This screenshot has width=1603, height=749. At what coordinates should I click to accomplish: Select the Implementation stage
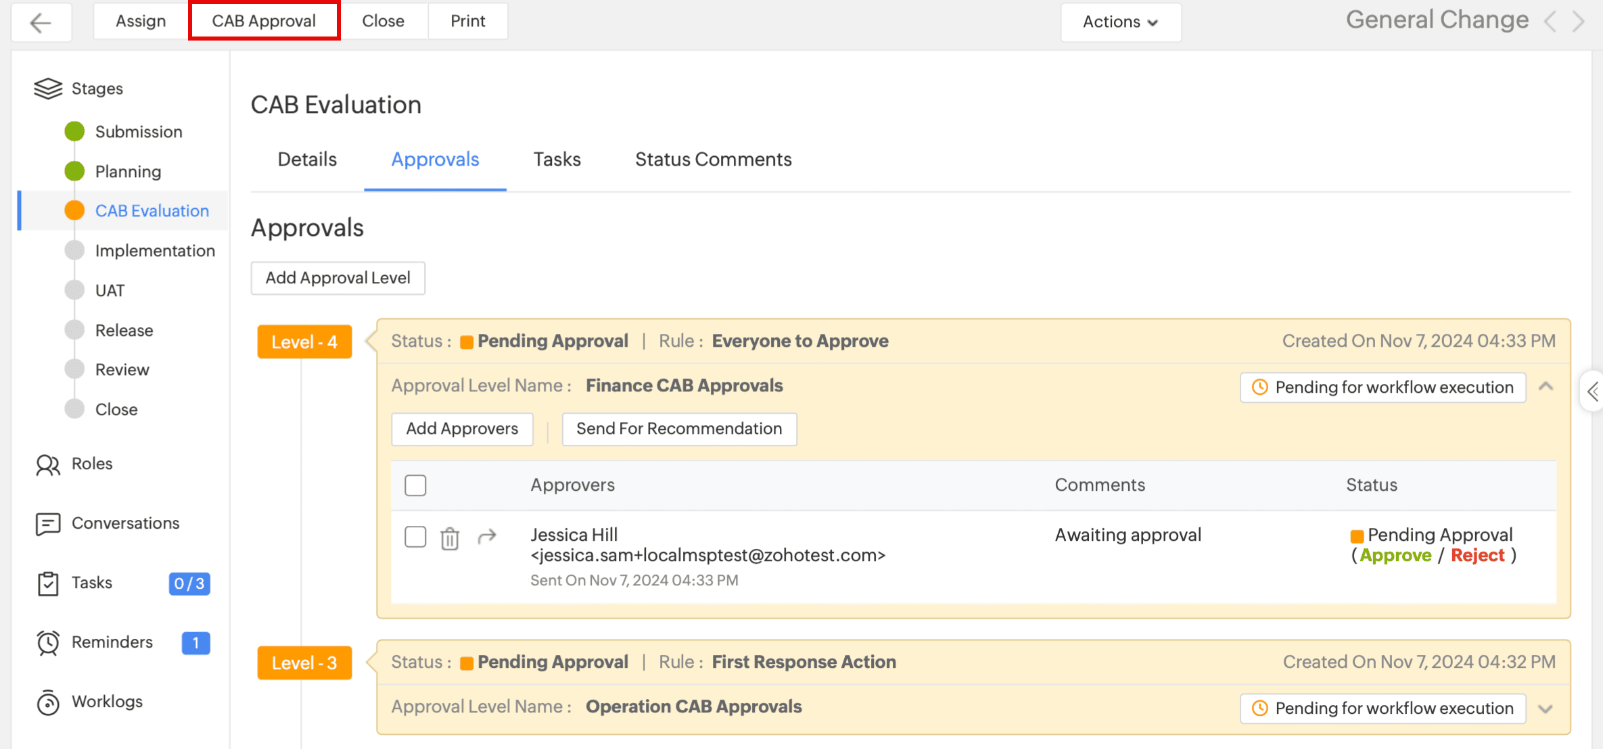(155, 251)
